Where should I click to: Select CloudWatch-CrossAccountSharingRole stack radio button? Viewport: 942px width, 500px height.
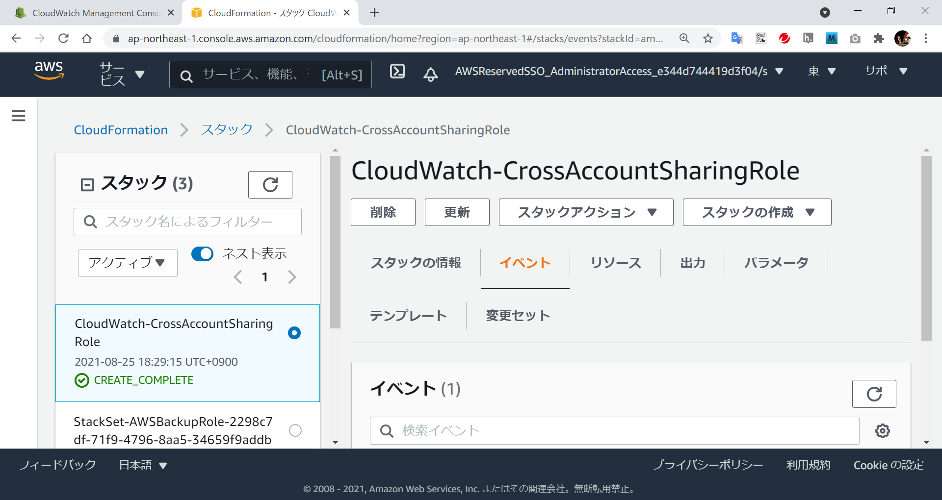[294, 333]
